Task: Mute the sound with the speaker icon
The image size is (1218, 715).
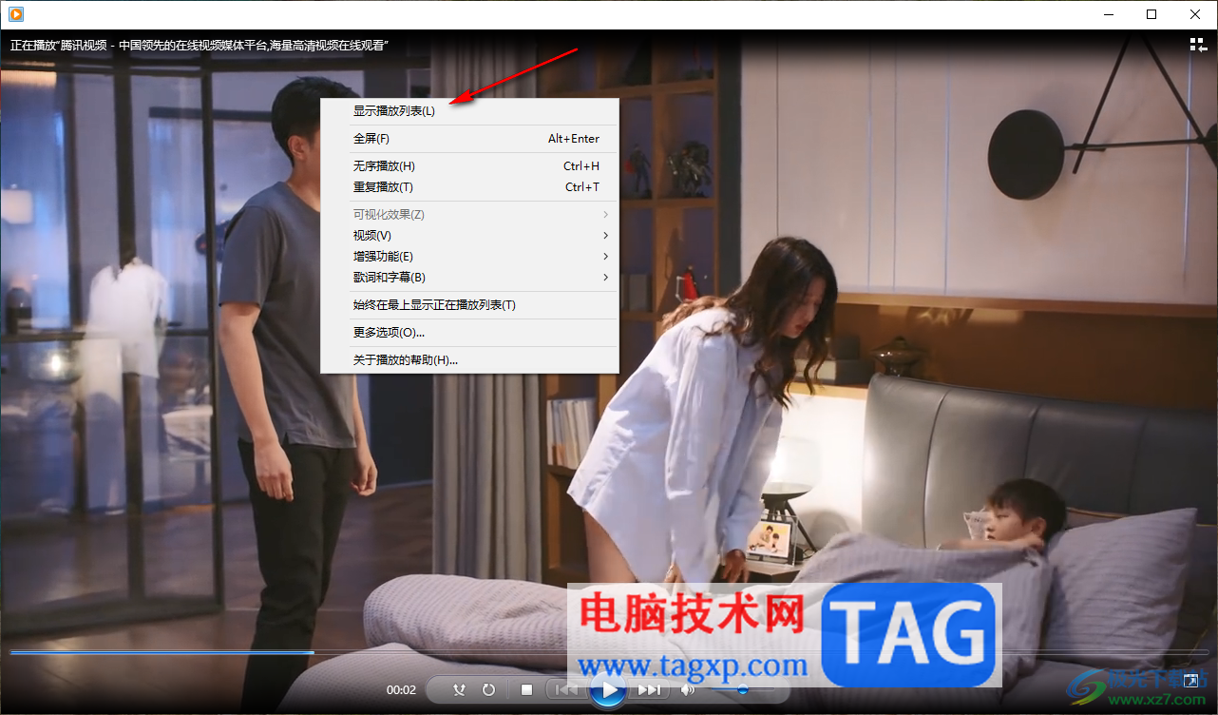Action: click(688, 689)
